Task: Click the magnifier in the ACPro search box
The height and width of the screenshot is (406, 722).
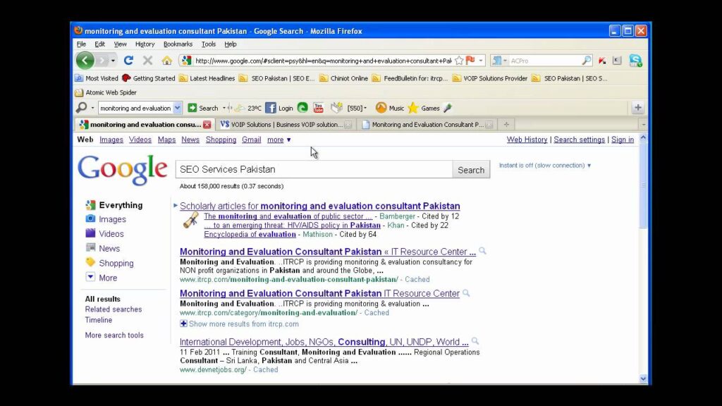Action: point(586,61)
